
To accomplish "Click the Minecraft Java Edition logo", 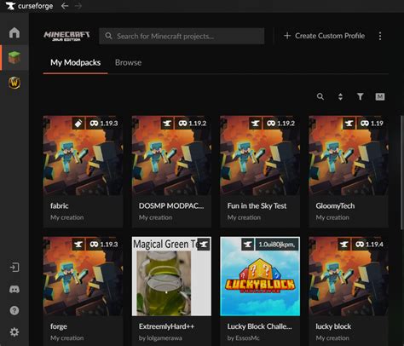I will click(x=66, y=36).
